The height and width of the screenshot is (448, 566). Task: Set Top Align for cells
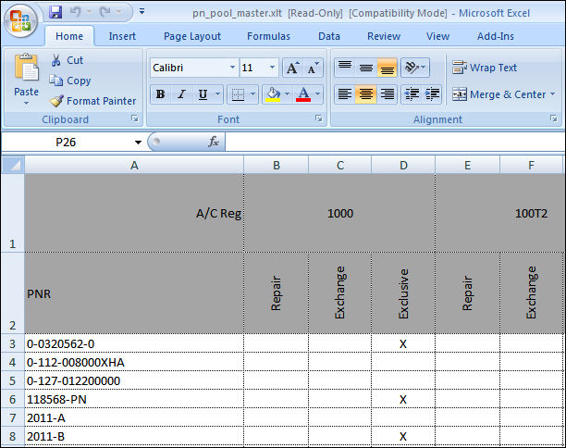[345, 68]
